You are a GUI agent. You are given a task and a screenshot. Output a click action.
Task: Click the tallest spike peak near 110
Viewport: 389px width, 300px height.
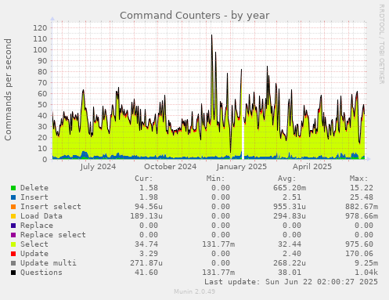tap(211, 35)
